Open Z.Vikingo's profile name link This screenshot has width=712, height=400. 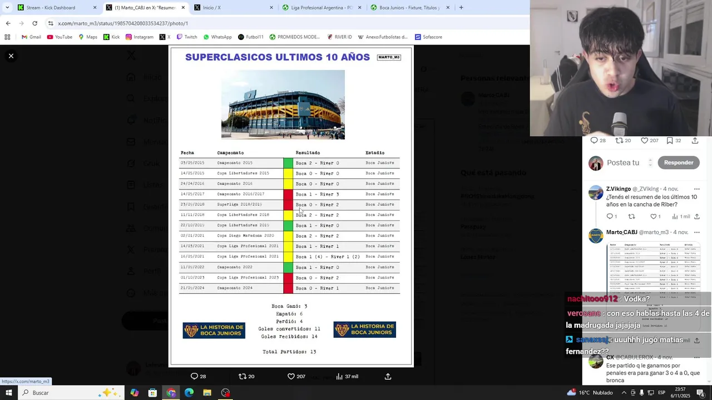click(x=618, y=189)
